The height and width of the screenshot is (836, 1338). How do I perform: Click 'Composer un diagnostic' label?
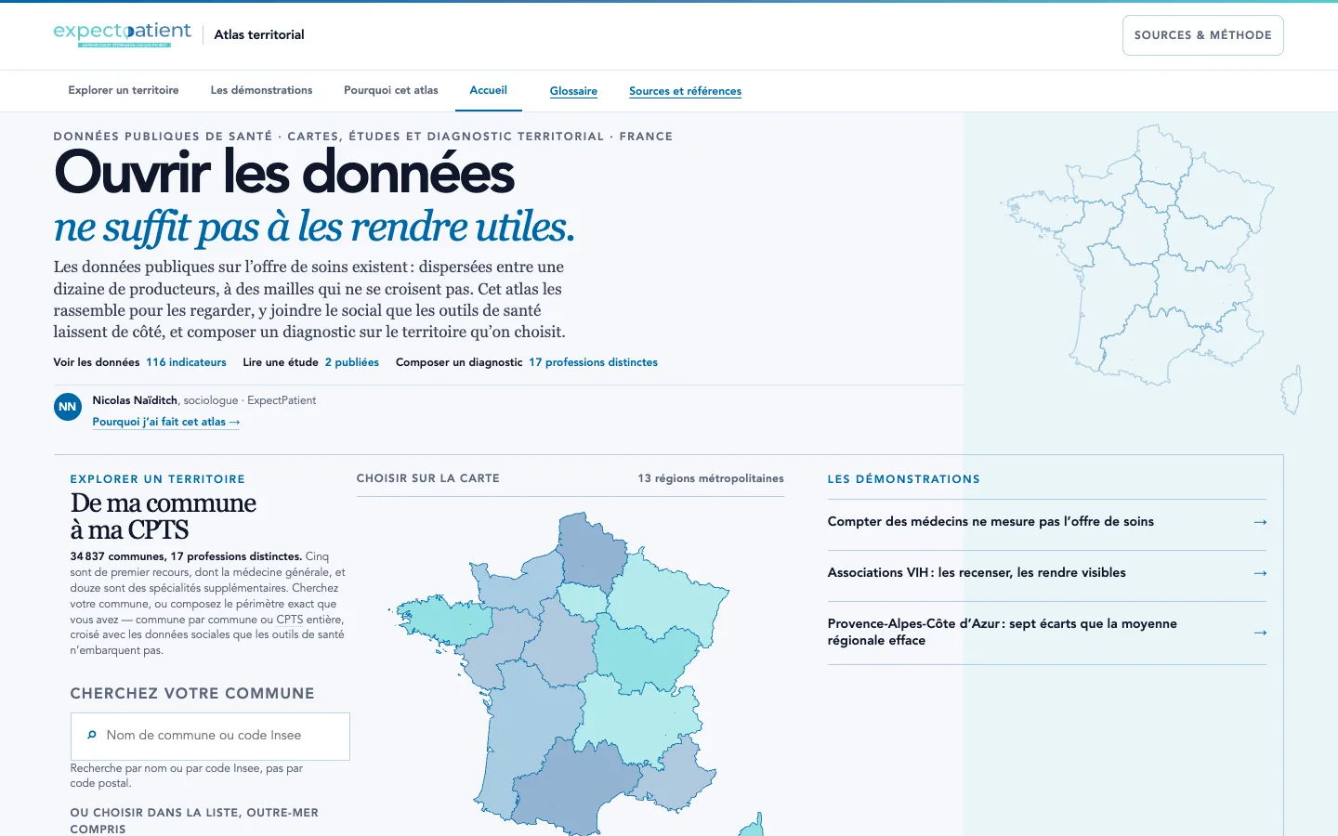click(x=459, y=362)
